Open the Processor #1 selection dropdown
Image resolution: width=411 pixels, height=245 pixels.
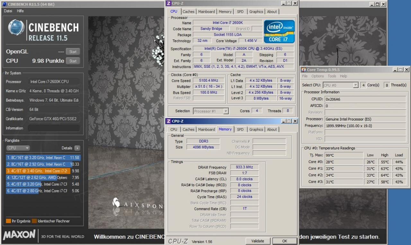pos(211,111)
